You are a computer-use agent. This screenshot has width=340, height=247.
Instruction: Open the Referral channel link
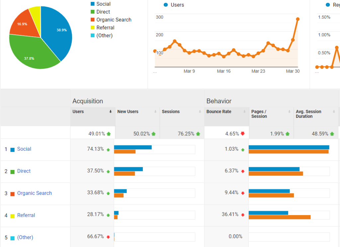(26, 215)
